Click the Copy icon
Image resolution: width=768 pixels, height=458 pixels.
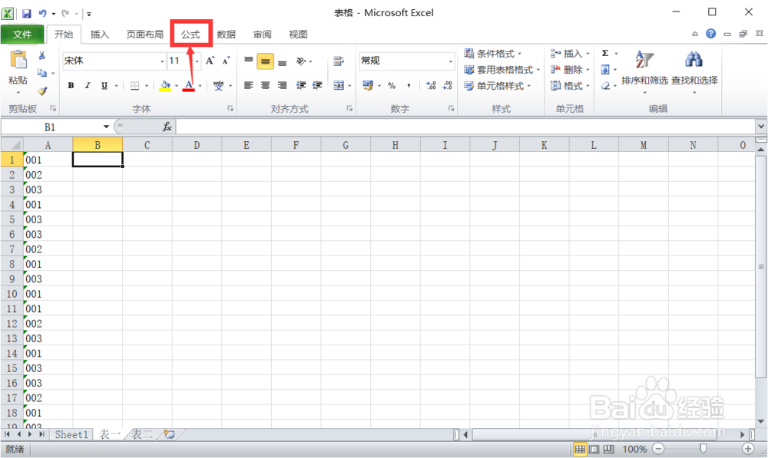[x=41, y=73]
